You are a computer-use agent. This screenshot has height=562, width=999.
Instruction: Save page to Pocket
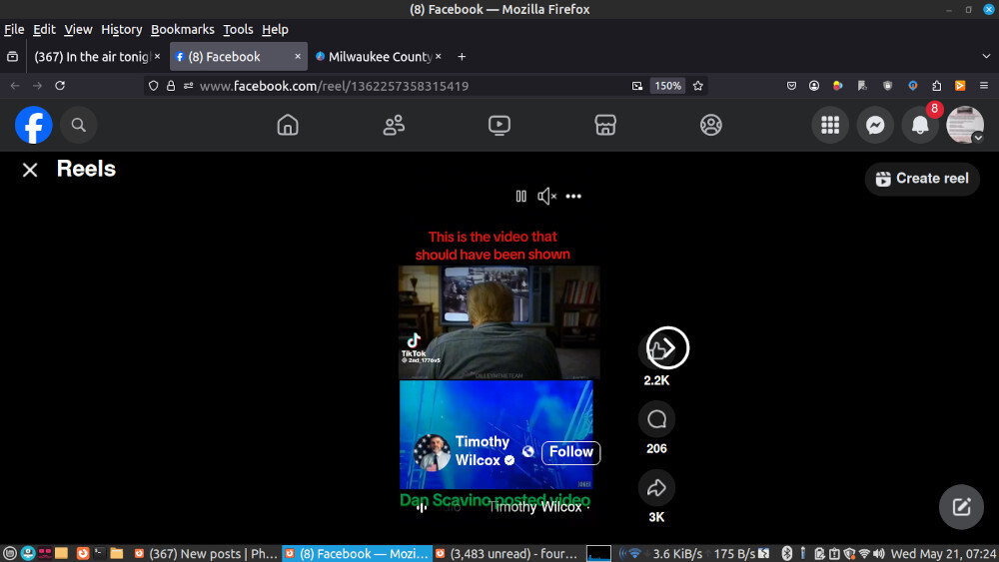click(791, 85)
